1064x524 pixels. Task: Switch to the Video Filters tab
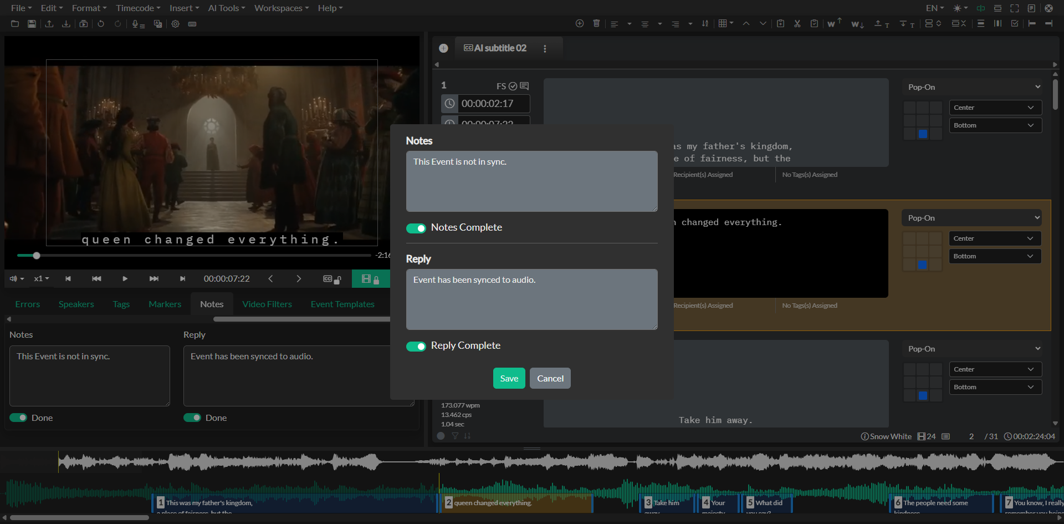coord(267,304)
